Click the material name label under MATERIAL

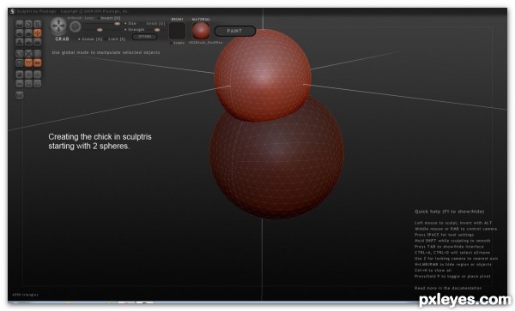click(x=206, y=43)
